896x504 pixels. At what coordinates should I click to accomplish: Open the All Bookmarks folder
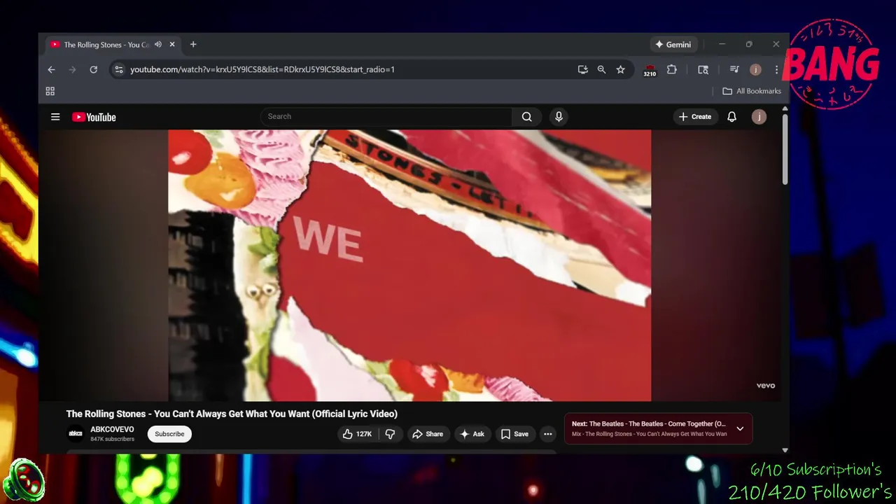click(x=752, y=91)
